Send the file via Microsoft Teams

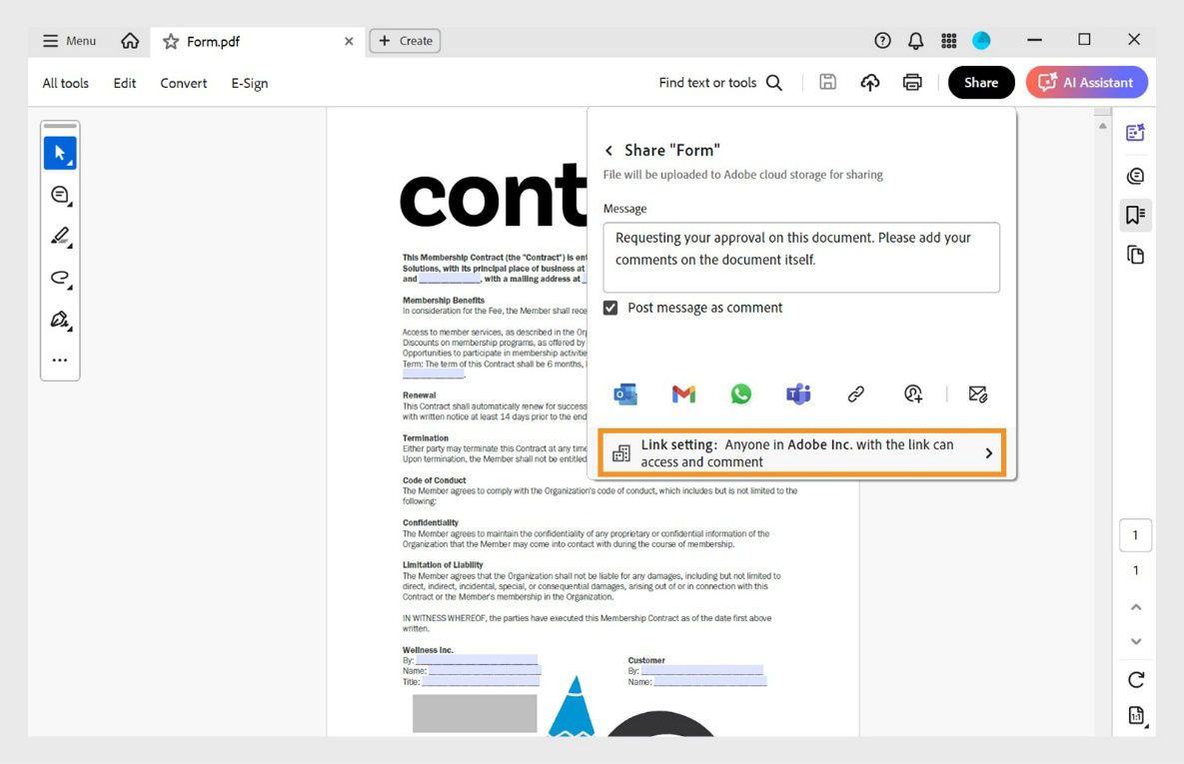tap(797, 393)
